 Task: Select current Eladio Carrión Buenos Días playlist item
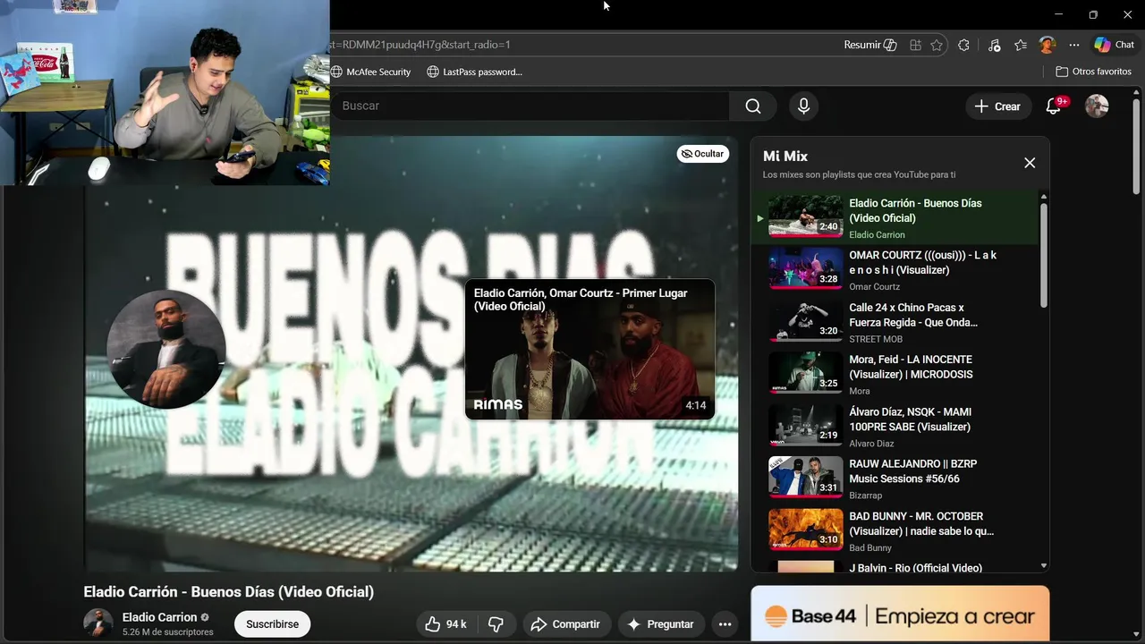pos(895,217)
